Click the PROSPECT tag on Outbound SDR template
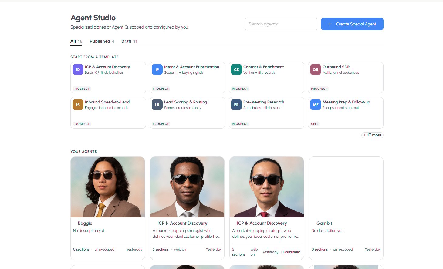 tap(319, 89)
